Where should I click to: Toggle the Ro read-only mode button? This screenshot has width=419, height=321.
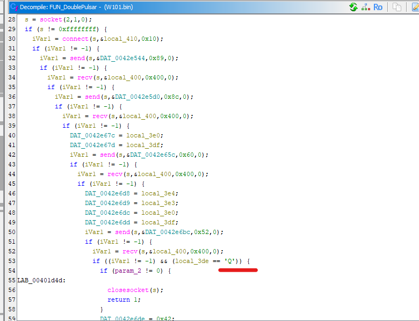(x=378, y=7)
